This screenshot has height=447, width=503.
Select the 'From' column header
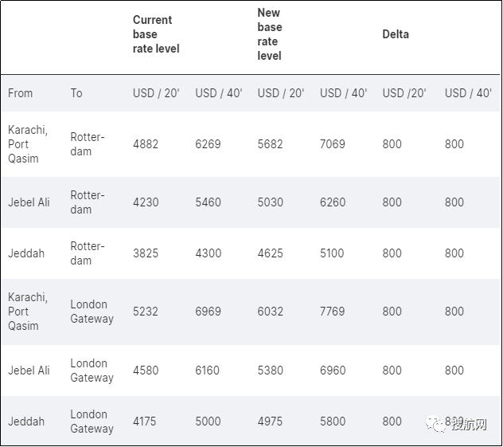tap(21, 93)
